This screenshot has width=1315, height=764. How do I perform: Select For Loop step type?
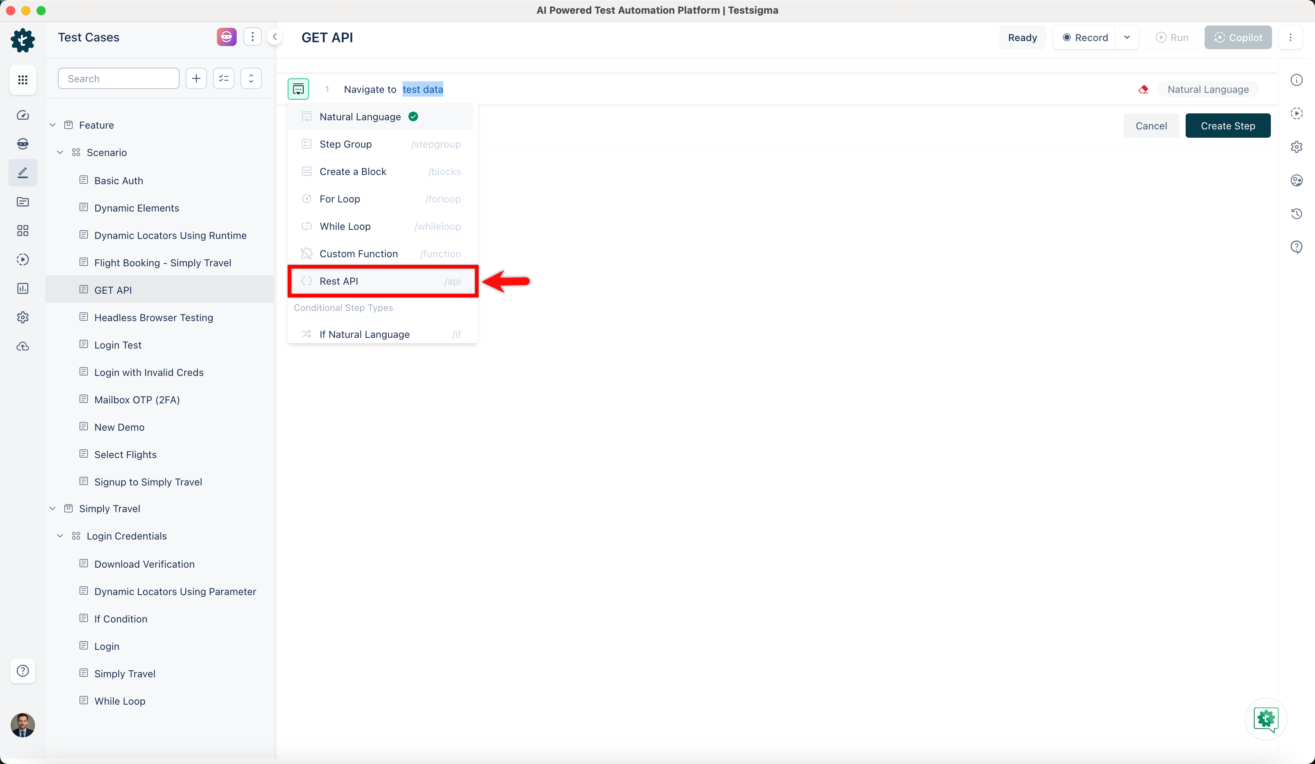(381, 199)
